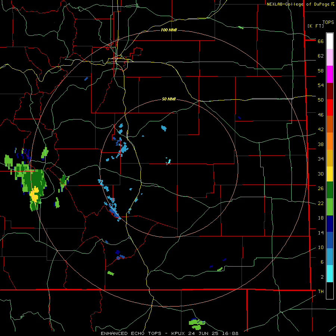Click the '42' legend value
This screenshot has width=336, height=336.
point(321,130)
